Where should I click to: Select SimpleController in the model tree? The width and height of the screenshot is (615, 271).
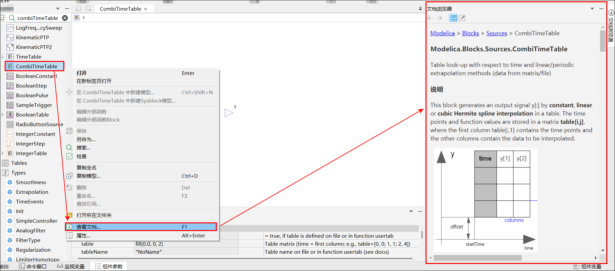[x=36, y=221]
